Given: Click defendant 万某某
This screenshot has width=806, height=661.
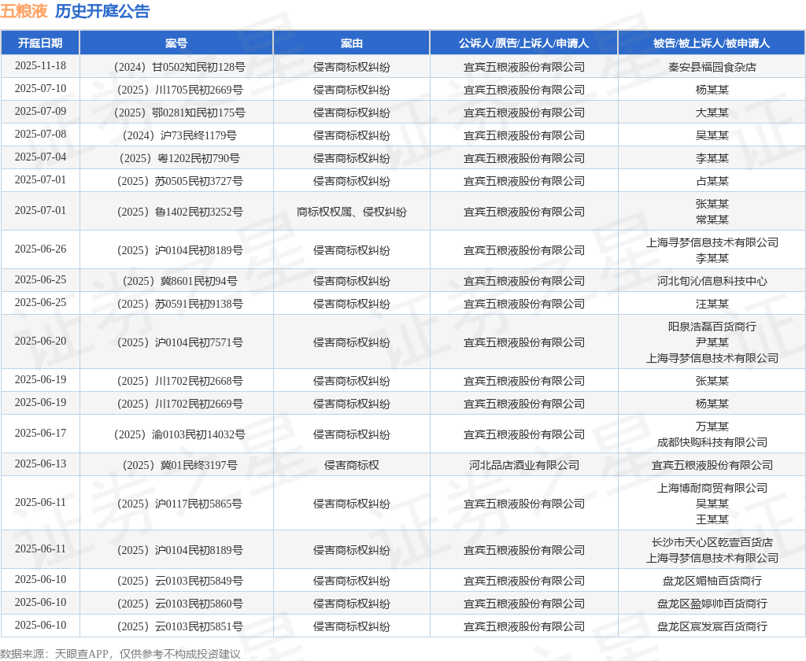Looking at the screenshot, I should tap(712, 427).
